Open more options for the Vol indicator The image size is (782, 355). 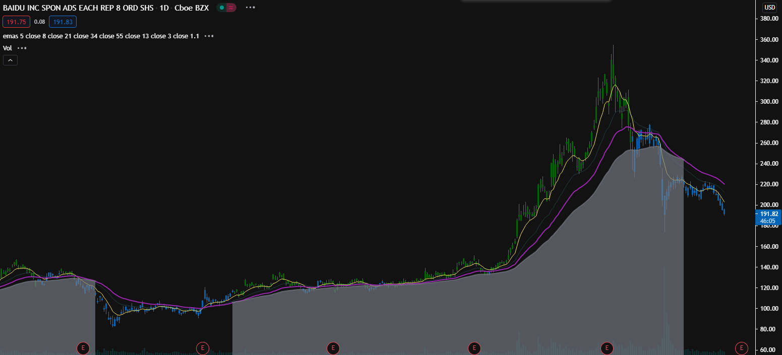point(22,48)
